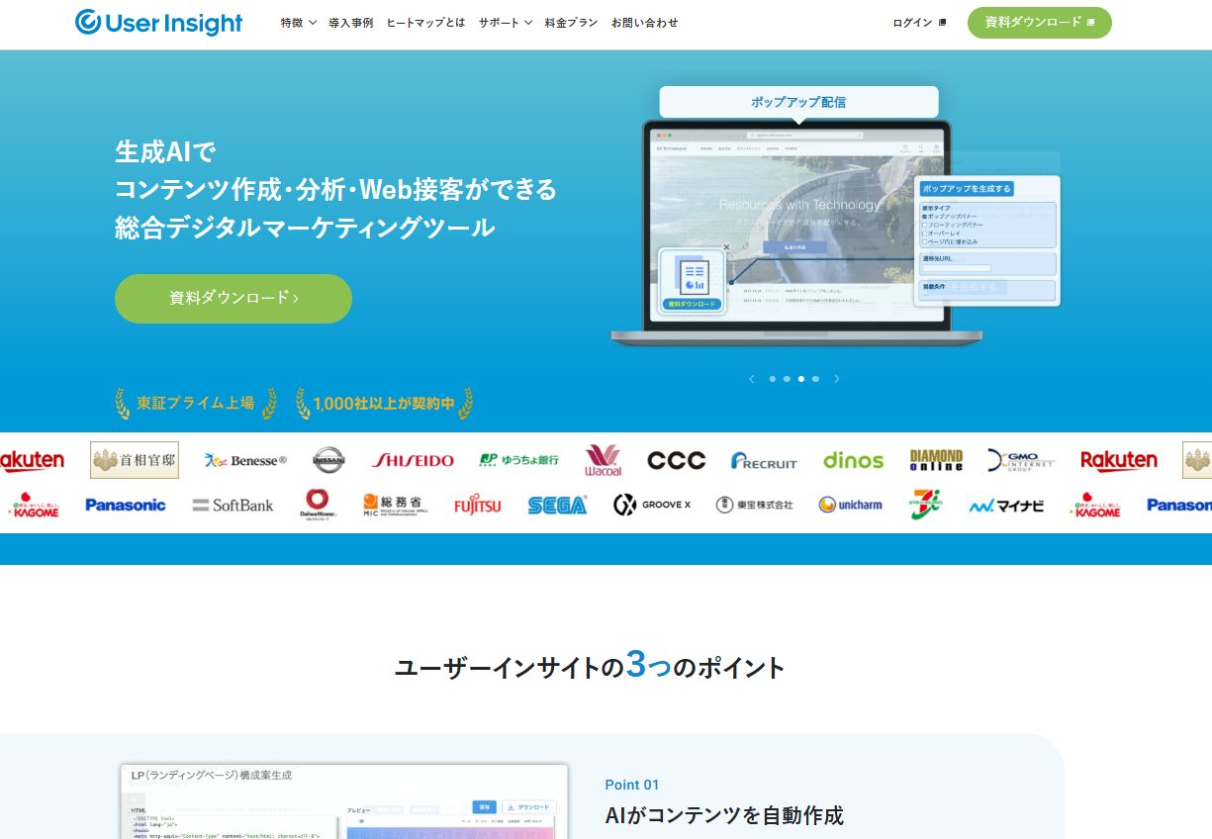Click the Panasonic logo next to SoftBank
Viewport: 1212px width, 839px height.
[126, 505]
